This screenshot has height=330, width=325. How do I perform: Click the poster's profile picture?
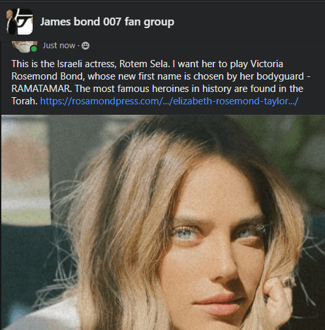pos(25,46)
